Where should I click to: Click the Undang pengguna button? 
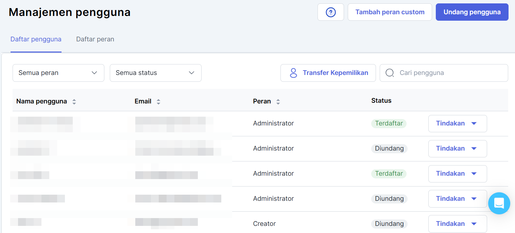(x=472, y=12)
